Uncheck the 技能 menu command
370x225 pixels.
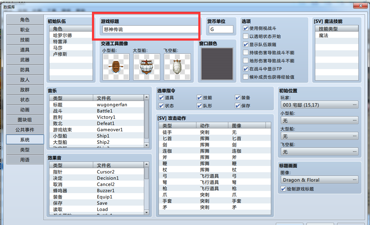(x=200, y=97)
